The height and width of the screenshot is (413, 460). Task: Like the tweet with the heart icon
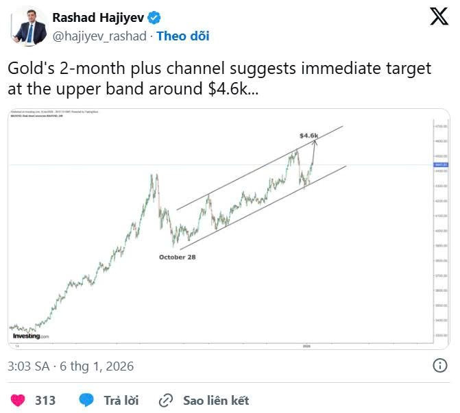[x=20, y=400]
